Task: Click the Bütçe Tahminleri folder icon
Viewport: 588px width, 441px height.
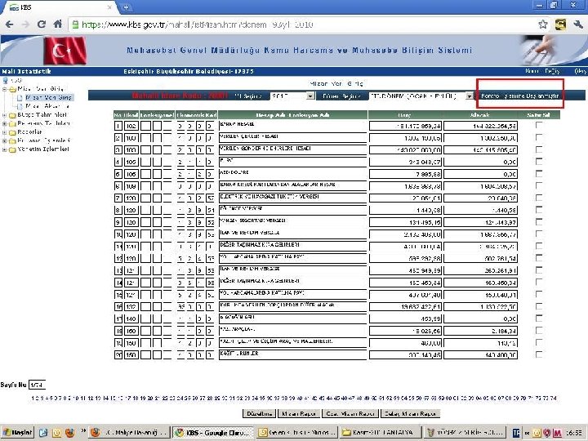Action: [x=12, y=115]
